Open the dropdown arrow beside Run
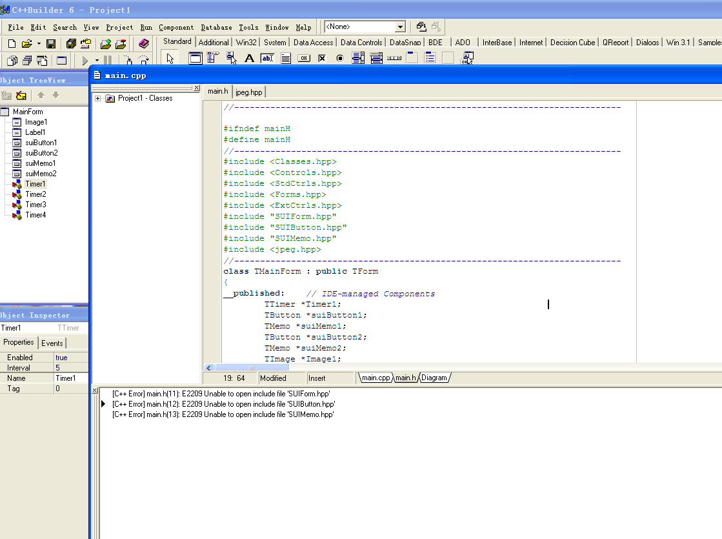This screenshot has width=722, height=539. click(x=96, y=61)
